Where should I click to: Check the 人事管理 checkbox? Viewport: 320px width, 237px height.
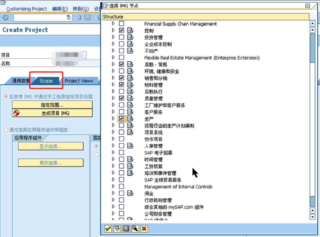(x=121, y=146)
